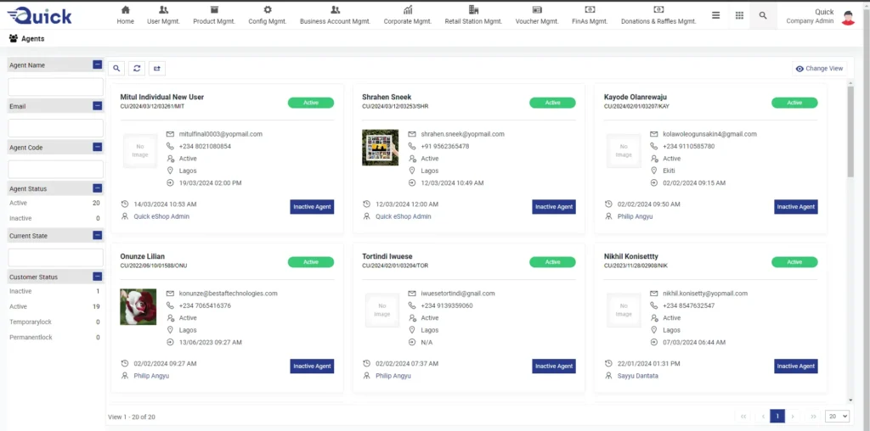Open the page size dropdown showing 20
870x431 pixels.
click(x=837, y=417)
